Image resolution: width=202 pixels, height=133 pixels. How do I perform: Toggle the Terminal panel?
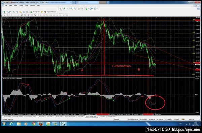click(24, 12)
